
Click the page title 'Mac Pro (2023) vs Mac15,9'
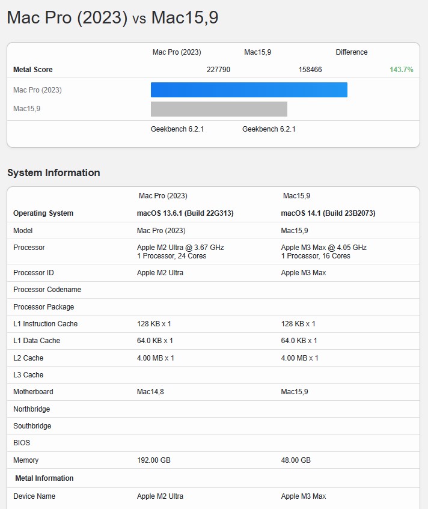[x=112, y=18]
